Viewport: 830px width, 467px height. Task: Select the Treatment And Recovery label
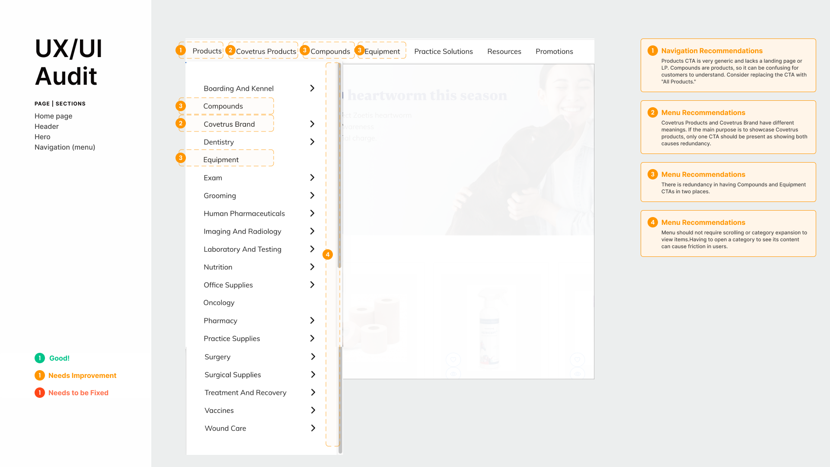246,393
